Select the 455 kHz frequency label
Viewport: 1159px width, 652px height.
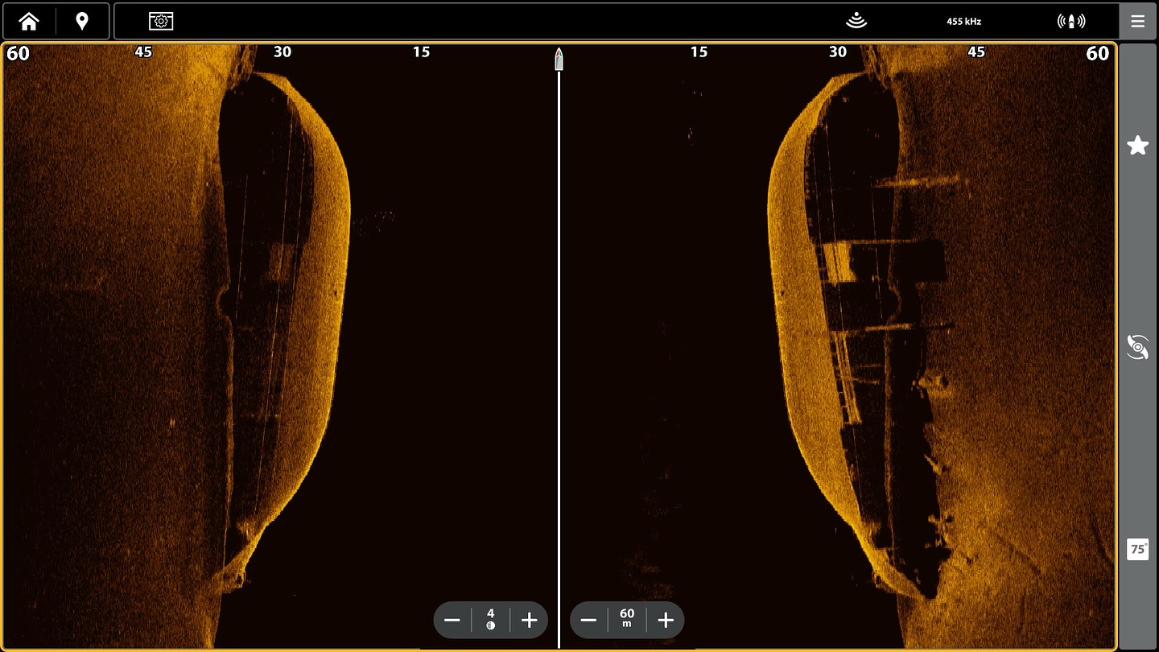coord(963,22)
